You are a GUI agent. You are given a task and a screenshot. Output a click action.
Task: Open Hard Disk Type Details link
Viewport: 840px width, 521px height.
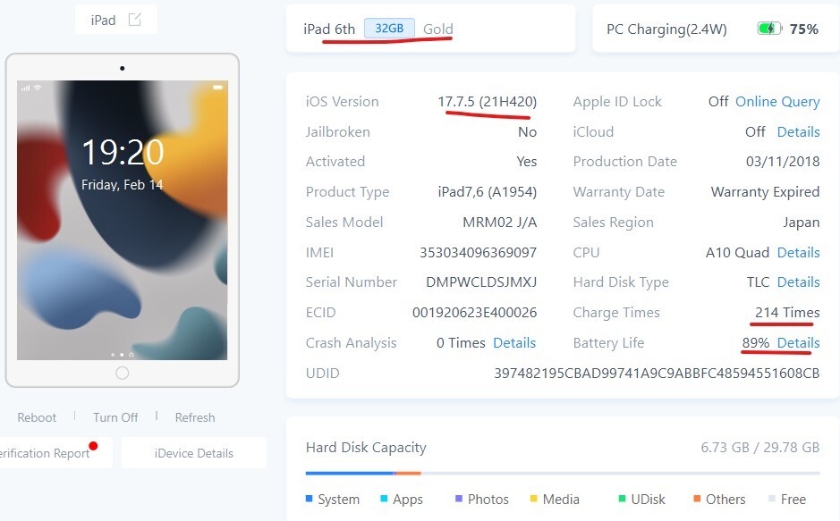tap(798, 282)
